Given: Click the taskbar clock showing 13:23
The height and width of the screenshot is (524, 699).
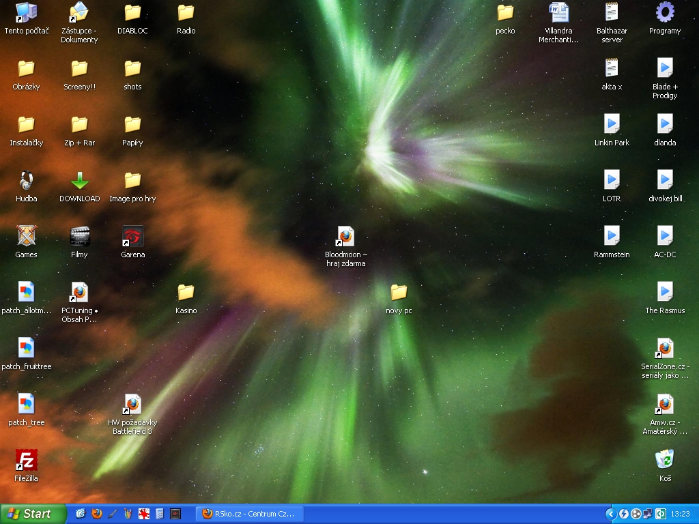Looking at the screenshot, I should [680, 514].
